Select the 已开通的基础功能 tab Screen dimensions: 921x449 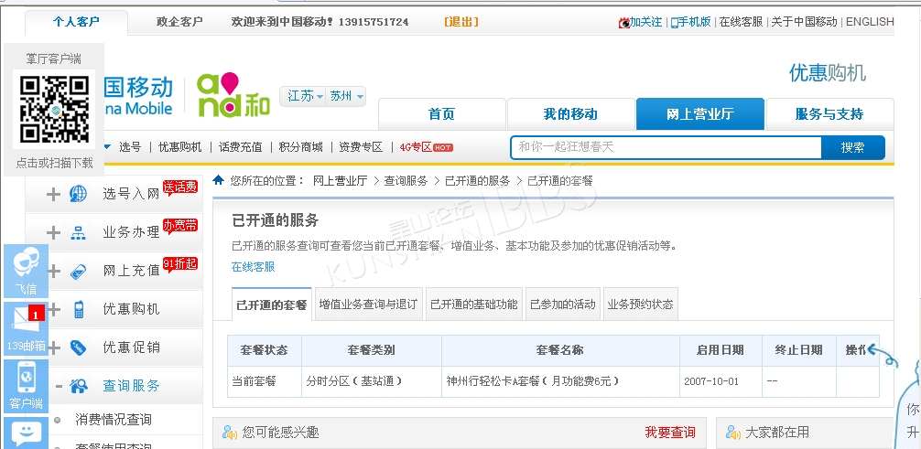pos(474,305)
